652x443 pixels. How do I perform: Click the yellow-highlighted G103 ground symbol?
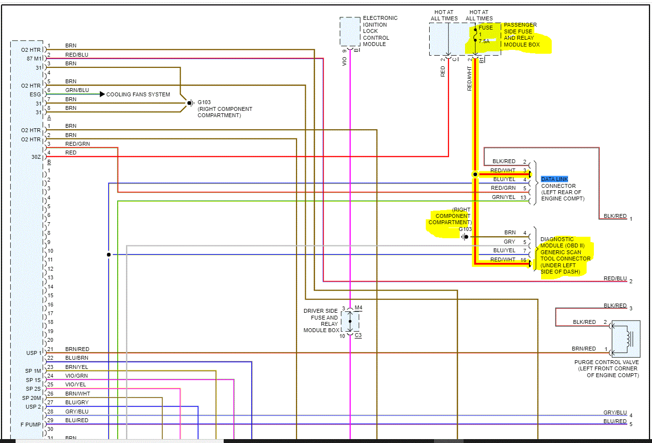[465, 237]
